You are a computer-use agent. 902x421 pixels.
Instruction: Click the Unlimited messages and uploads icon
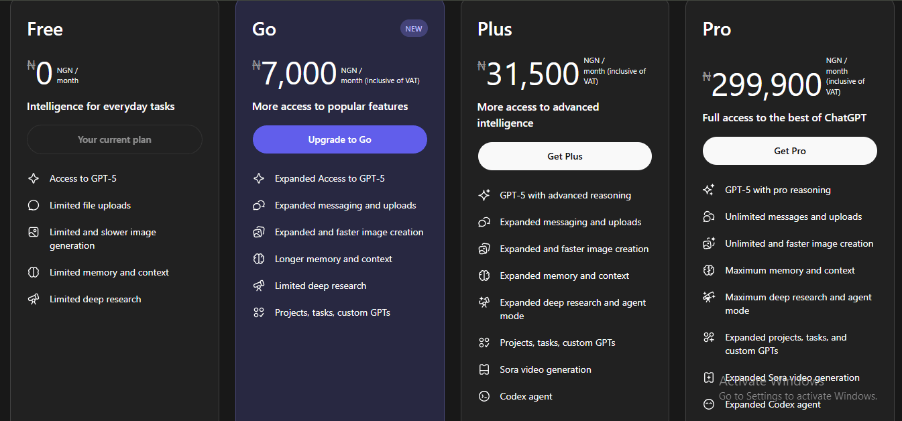709,217
